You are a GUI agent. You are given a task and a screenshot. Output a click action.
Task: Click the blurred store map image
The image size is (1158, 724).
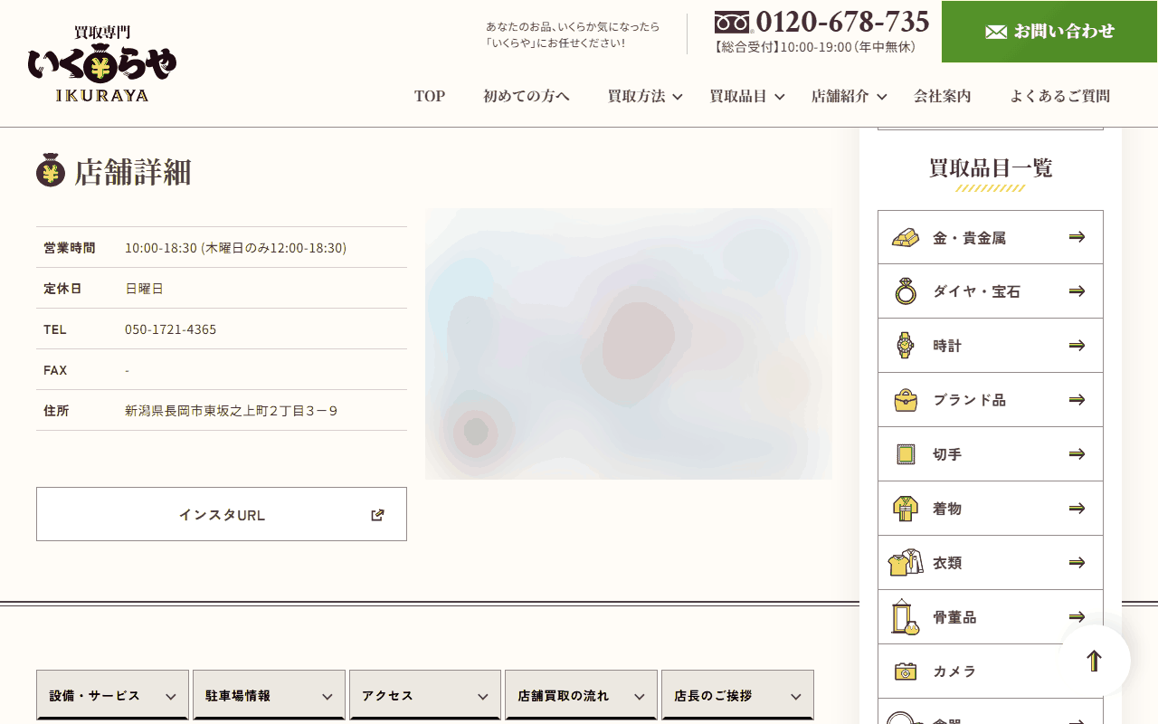coord(629,344)
